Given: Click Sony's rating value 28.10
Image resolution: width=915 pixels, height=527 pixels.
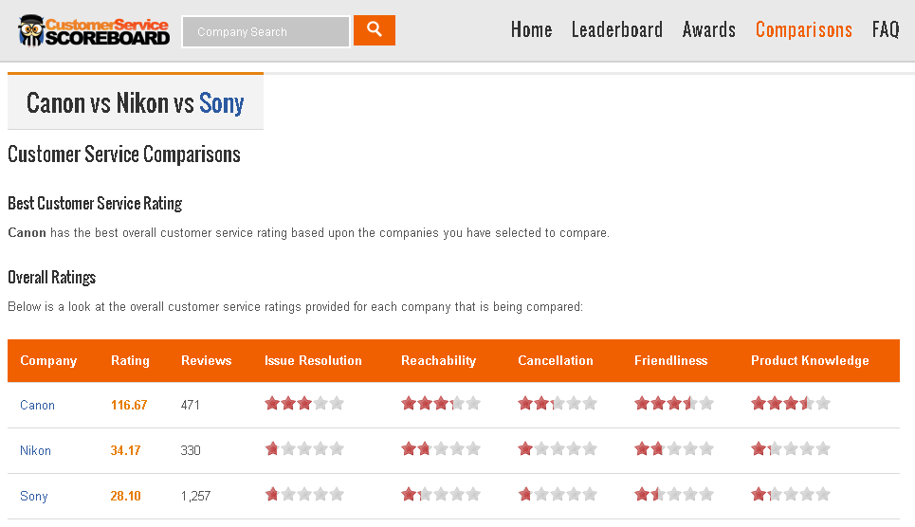Looking at the screenshot, I should [x=125, y=496].
